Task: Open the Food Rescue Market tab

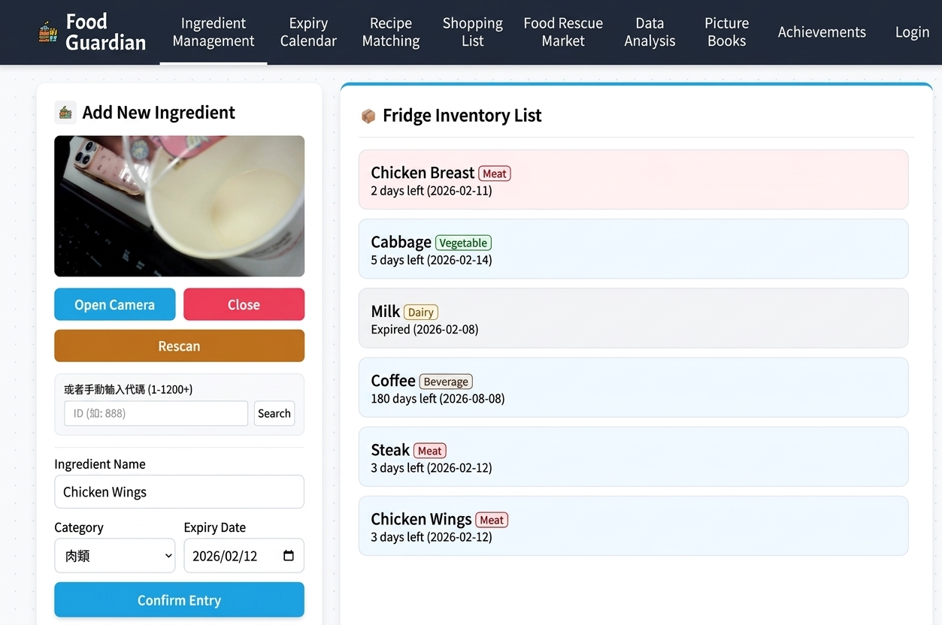Action: (x=562, y=32)
